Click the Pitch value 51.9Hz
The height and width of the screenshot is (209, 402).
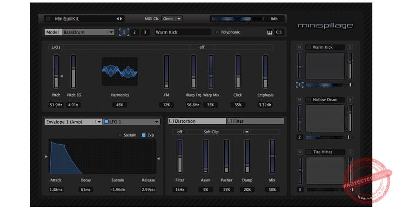click(56, 105)
